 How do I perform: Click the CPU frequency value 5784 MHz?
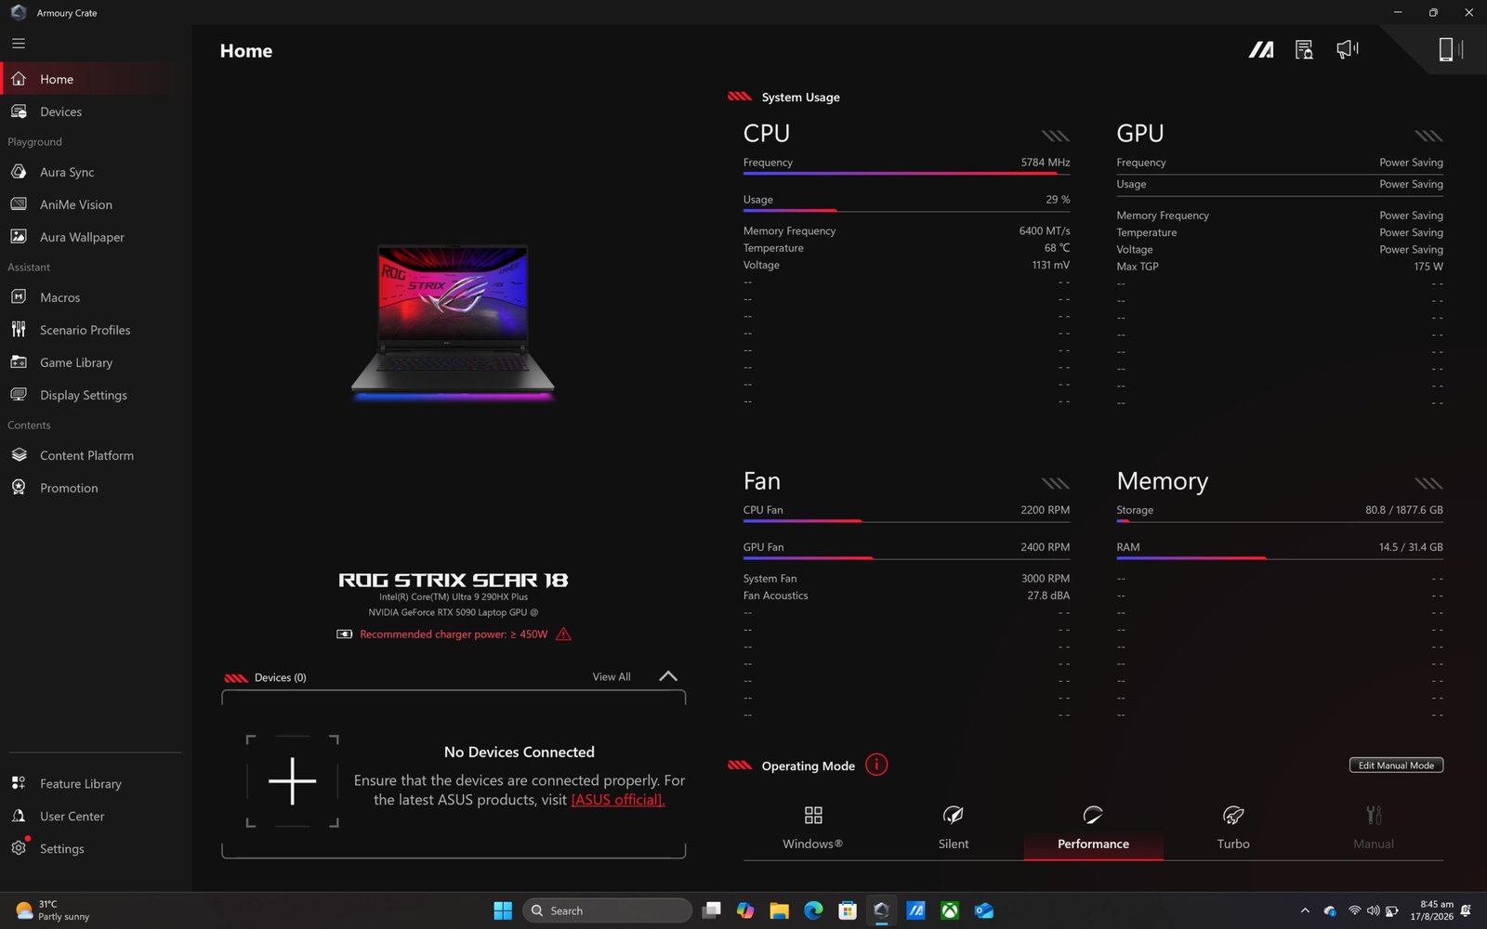(1046, 163)
